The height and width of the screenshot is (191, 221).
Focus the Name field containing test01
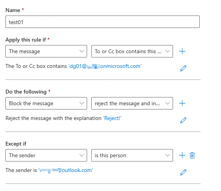pos(103,22)
